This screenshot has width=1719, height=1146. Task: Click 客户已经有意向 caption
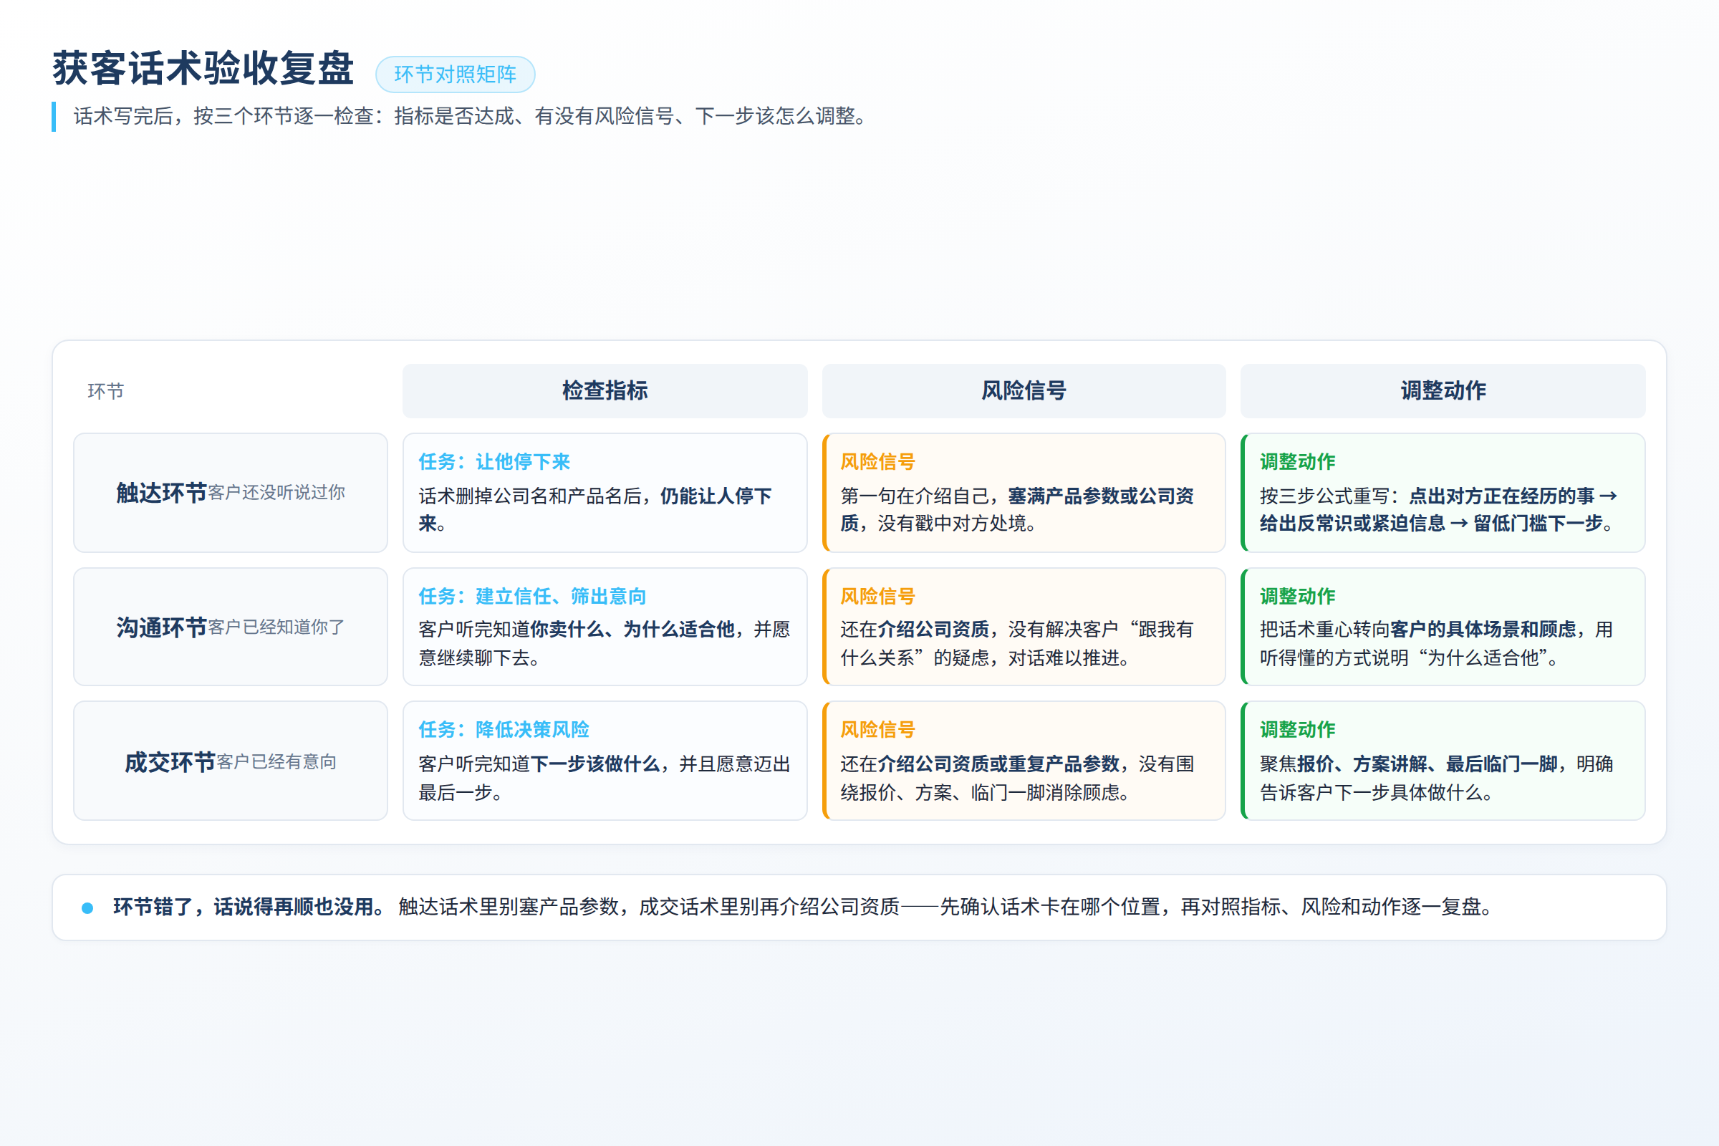(x=276, y=762)
